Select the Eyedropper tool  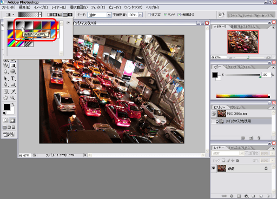[12, 91]
